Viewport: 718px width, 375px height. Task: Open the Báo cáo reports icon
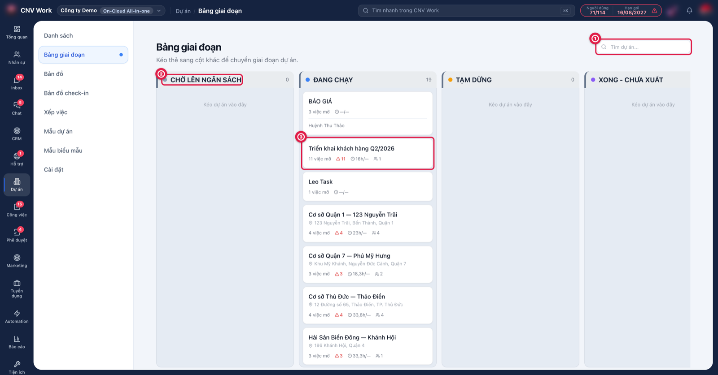17,342
